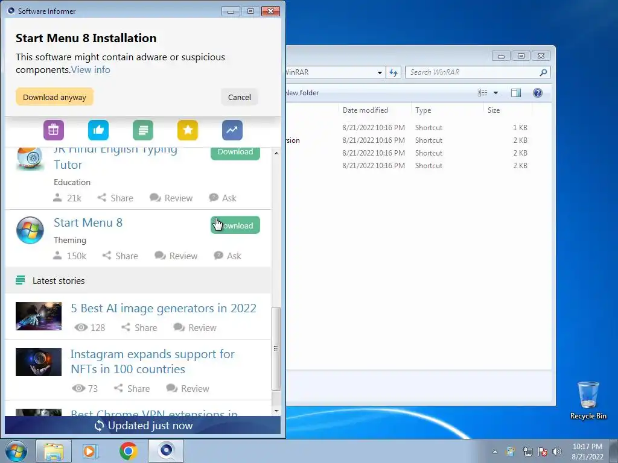The width and height of the screenshot is (618, 463).
Task: Open Google Chrome from taskbar
Action: (128, 451)
